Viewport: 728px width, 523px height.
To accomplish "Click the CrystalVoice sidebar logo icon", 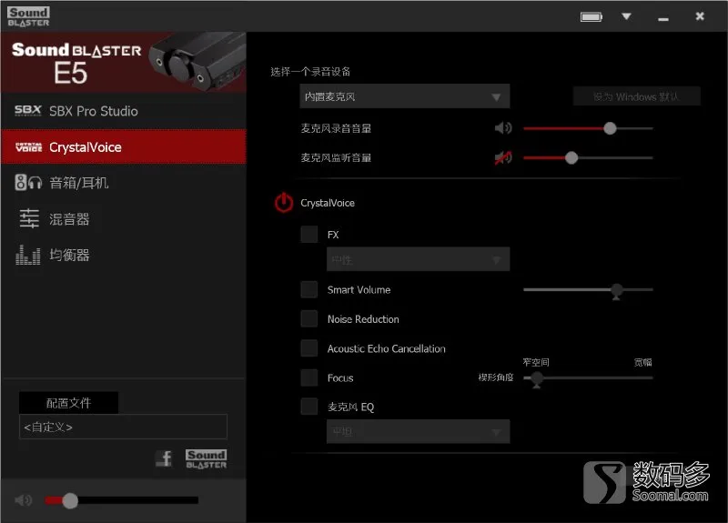I will (28, 147).
